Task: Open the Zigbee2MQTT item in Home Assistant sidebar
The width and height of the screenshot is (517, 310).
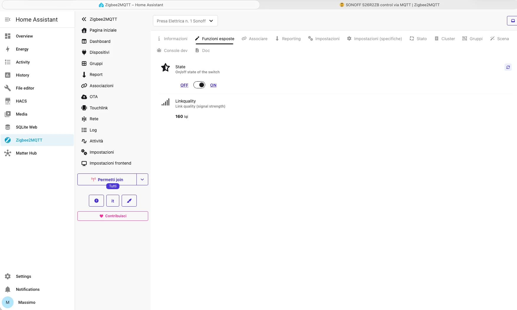Action: point(37,140)
